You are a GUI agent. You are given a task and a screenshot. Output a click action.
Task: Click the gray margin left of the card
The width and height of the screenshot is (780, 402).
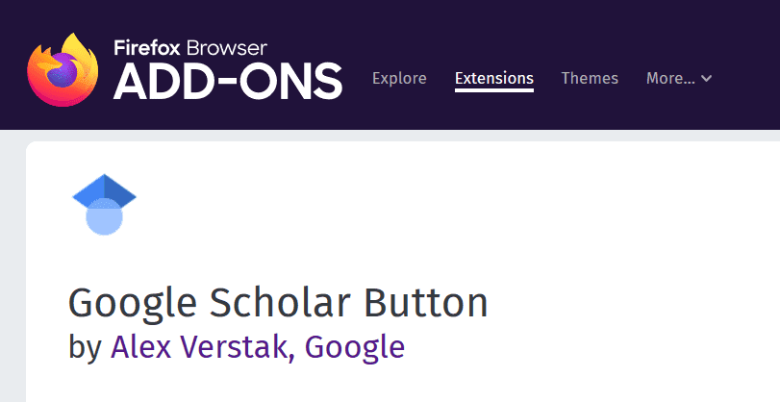(13, 274)
